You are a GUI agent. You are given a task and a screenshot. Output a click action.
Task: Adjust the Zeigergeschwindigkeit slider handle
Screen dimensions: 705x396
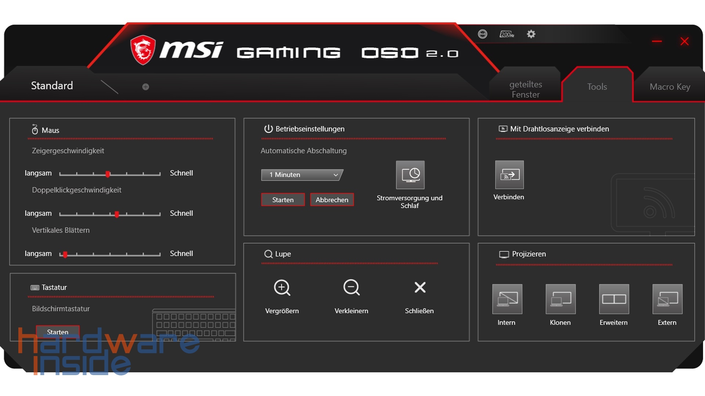108,174
